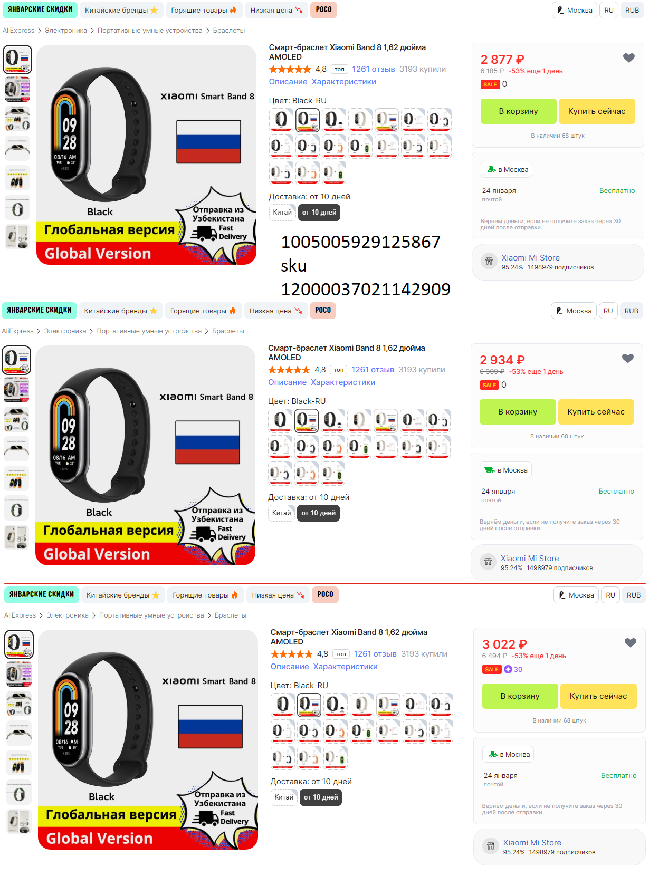
Task: Click the SALE badge under the 2 934 ₽ price
Action: click(x=489, y=385)
